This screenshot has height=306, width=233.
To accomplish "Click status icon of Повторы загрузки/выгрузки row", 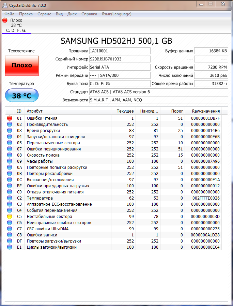I will point(10,241).
